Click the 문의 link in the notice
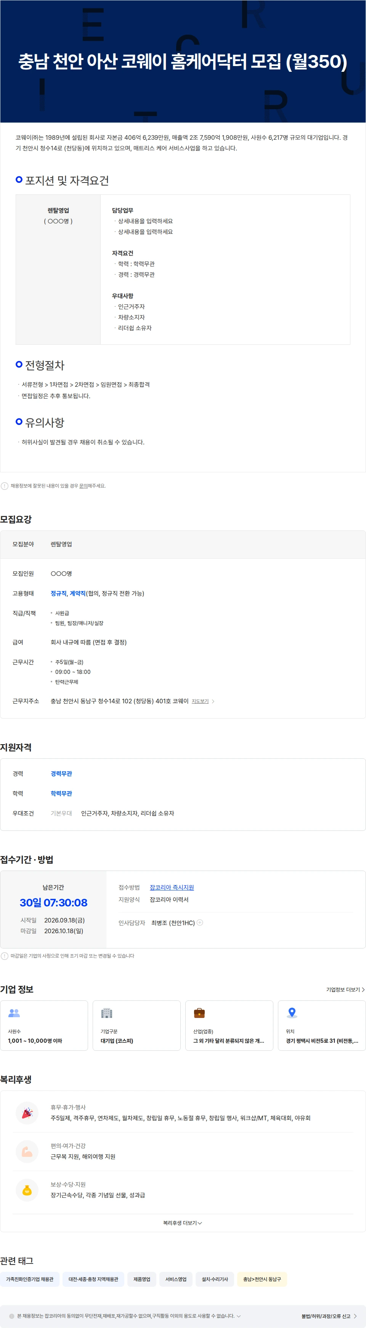Viewport: 366px width, 1328px height. point(83,486)
